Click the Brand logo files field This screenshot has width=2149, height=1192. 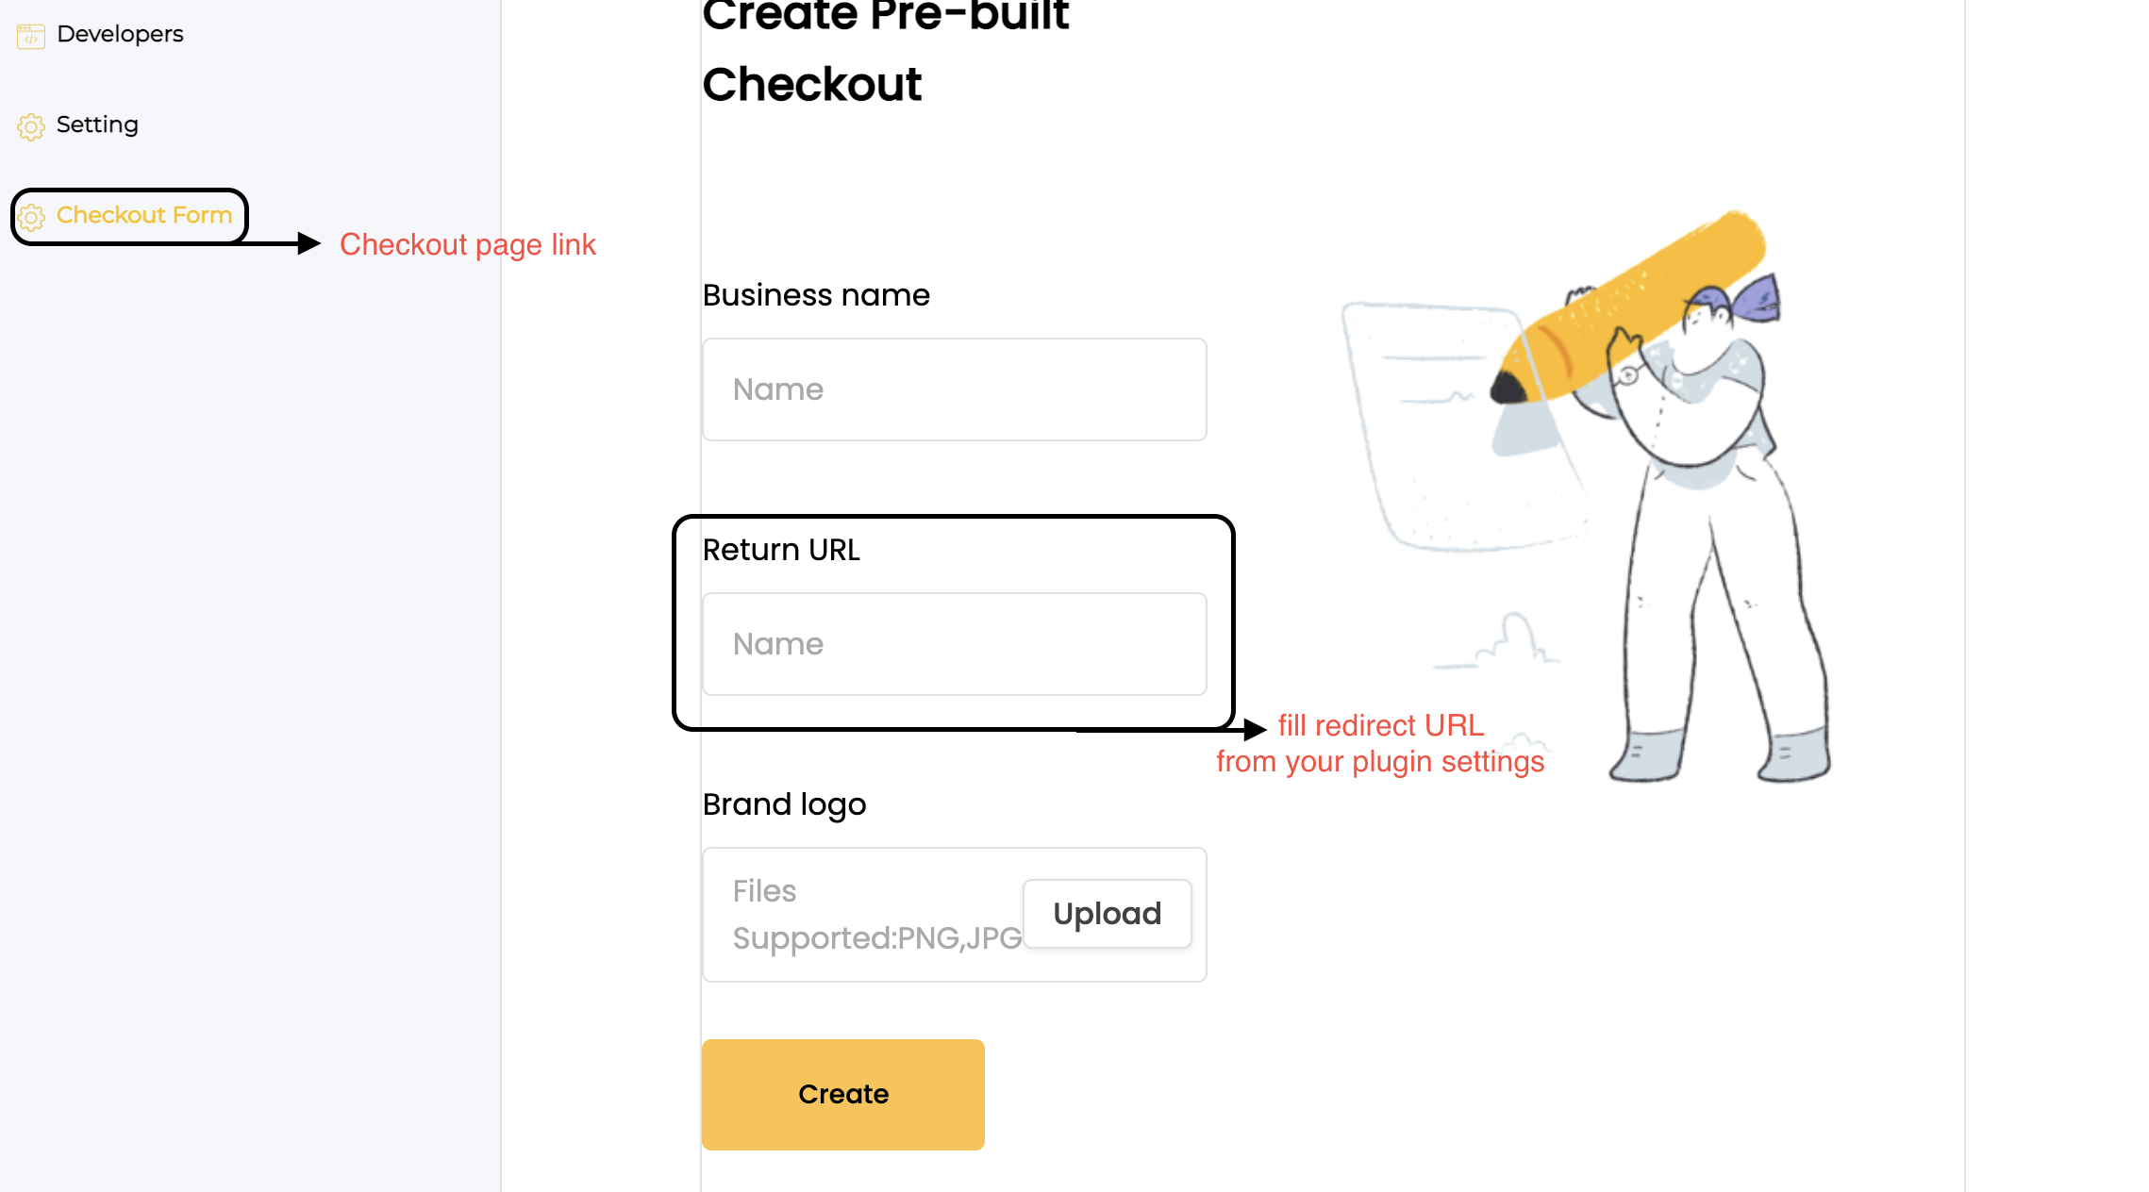click(954, 915)
